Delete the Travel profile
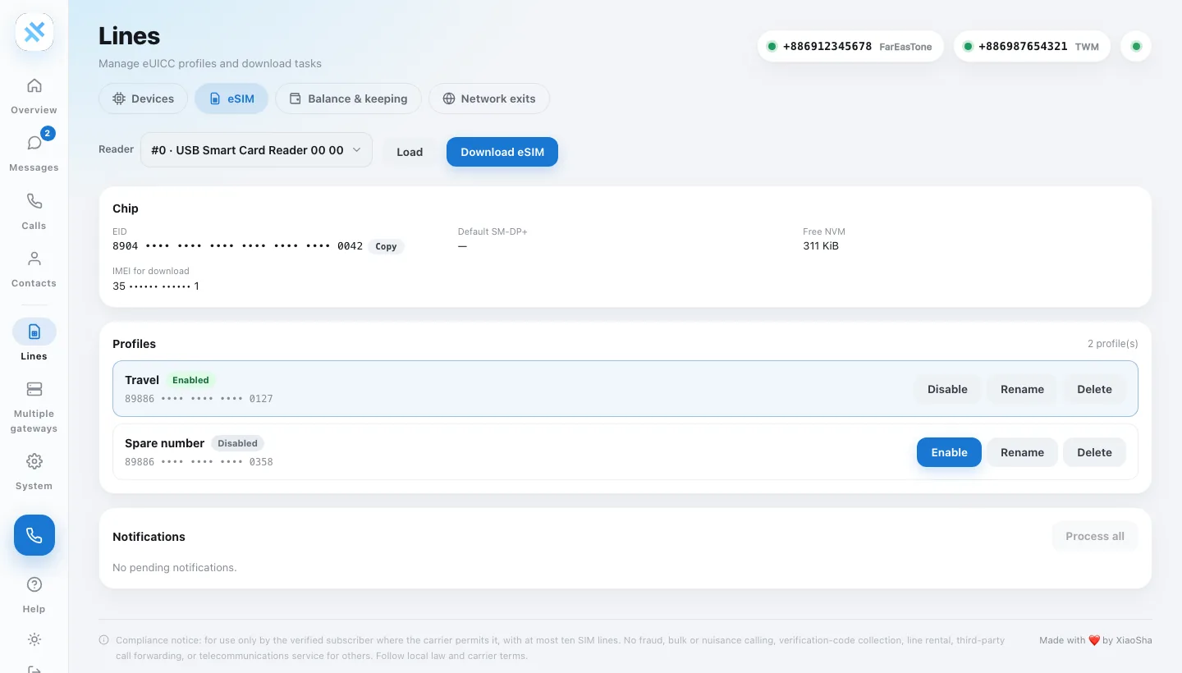The height and width of the screenshot is (673, 1182). click(1094, 389)
